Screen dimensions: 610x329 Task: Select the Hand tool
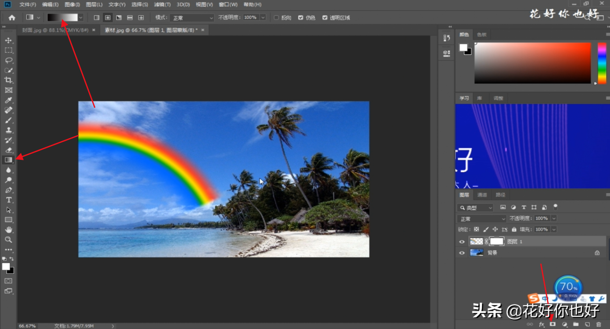coord(8,230)
